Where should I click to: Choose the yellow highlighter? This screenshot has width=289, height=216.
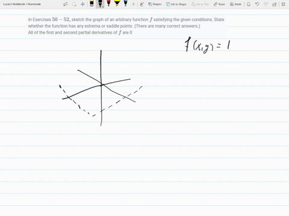117,4
